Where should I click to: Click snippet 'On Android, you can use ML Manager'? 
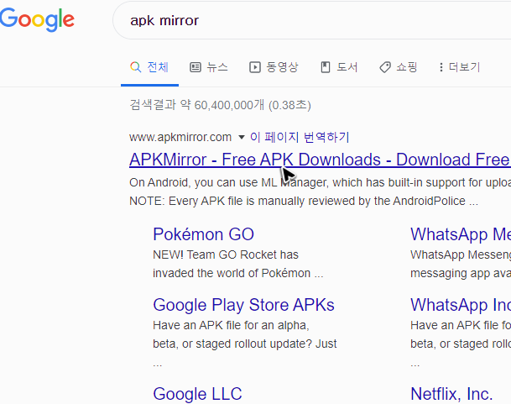(227, 182)
